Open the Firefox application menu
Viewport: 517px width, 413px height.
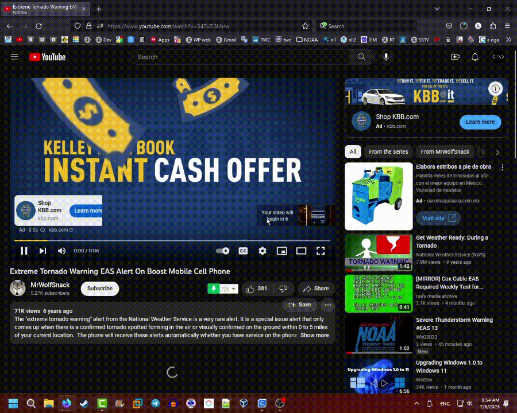coord(507,26)
